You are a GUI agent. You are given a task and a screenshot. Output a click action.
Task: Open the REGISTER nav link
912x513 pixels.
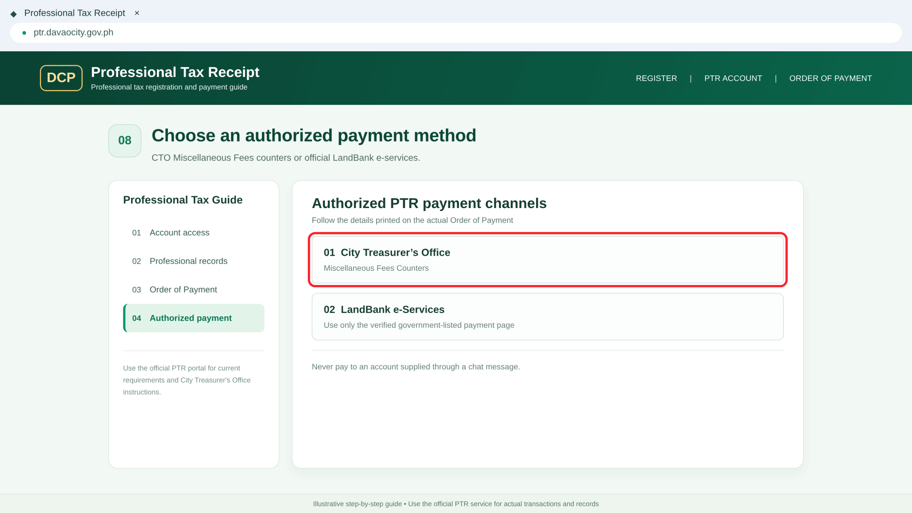click(656, 78)
